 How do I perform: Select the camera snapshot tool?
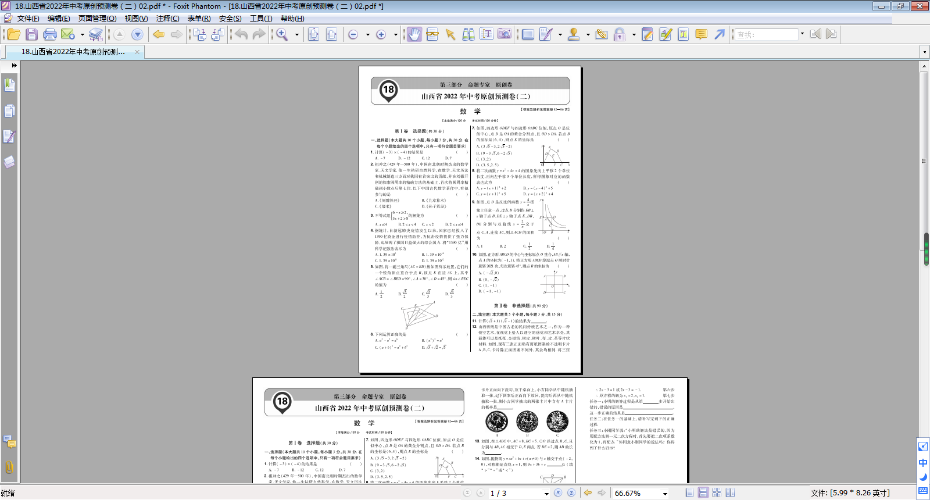point(505,35)
